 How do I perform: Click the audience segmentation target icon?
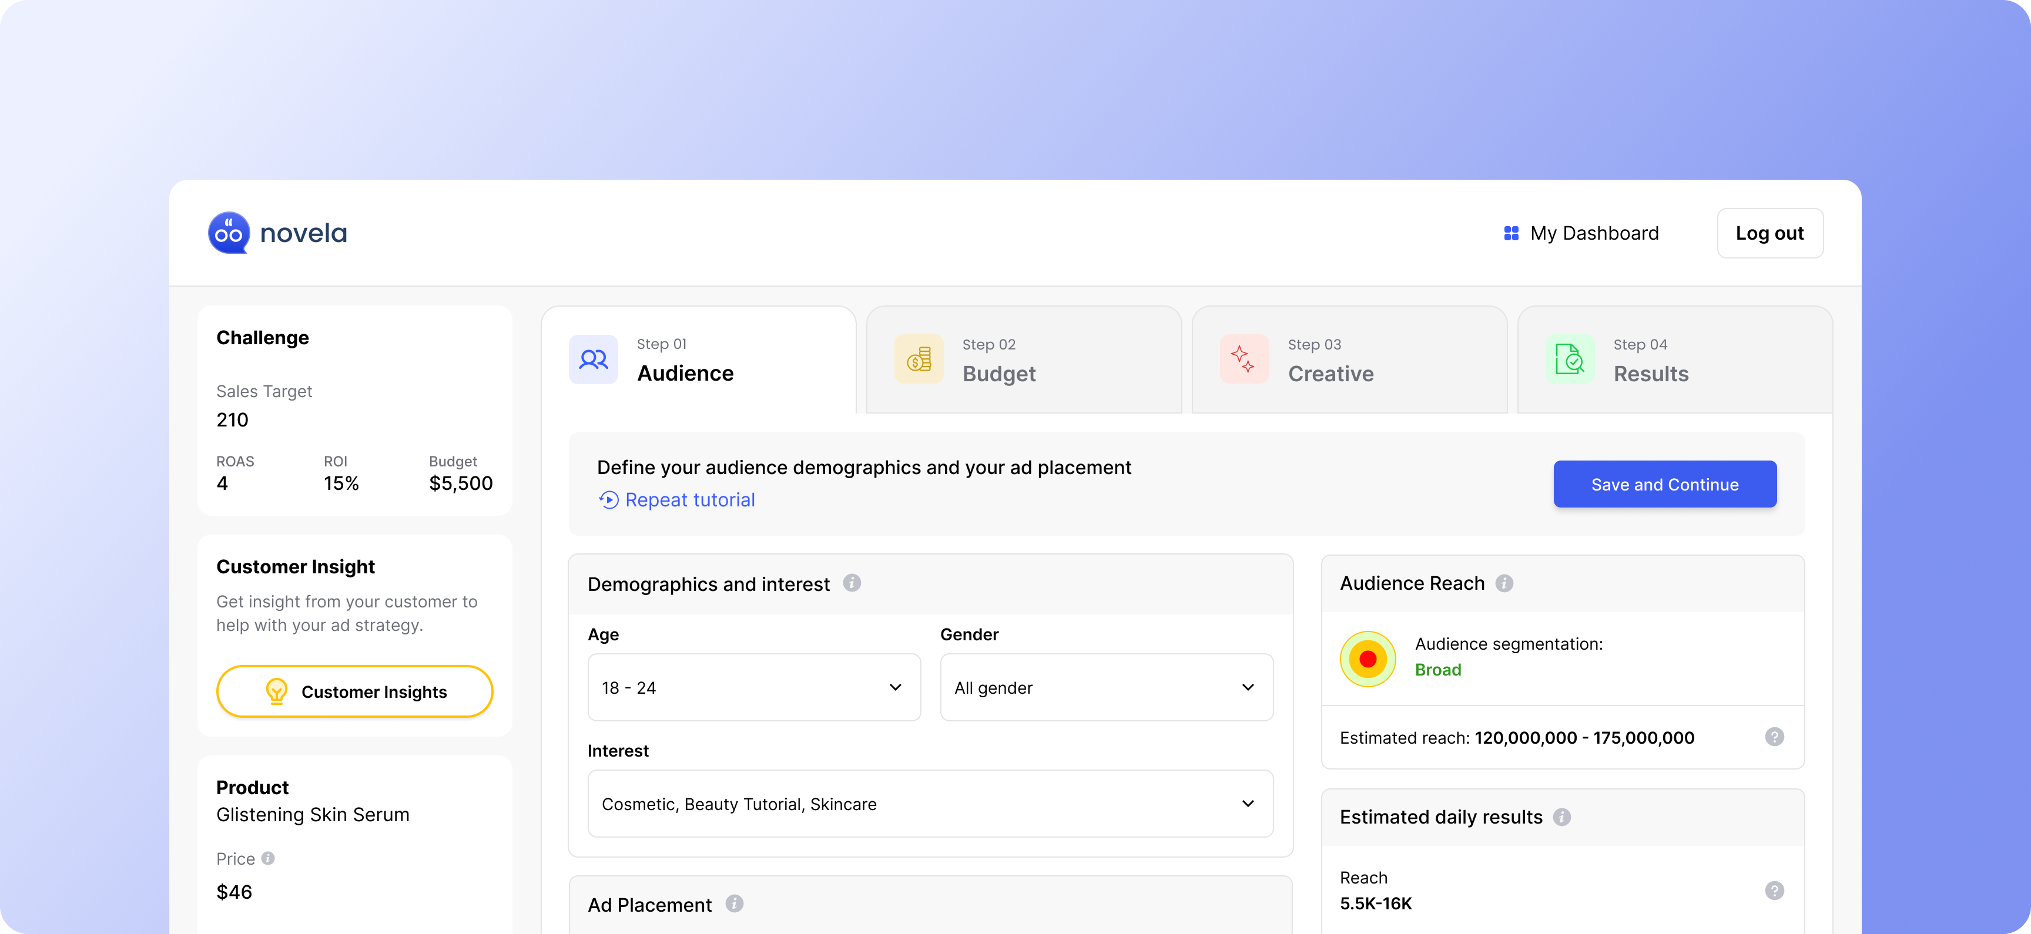(x=1368, y=659)
